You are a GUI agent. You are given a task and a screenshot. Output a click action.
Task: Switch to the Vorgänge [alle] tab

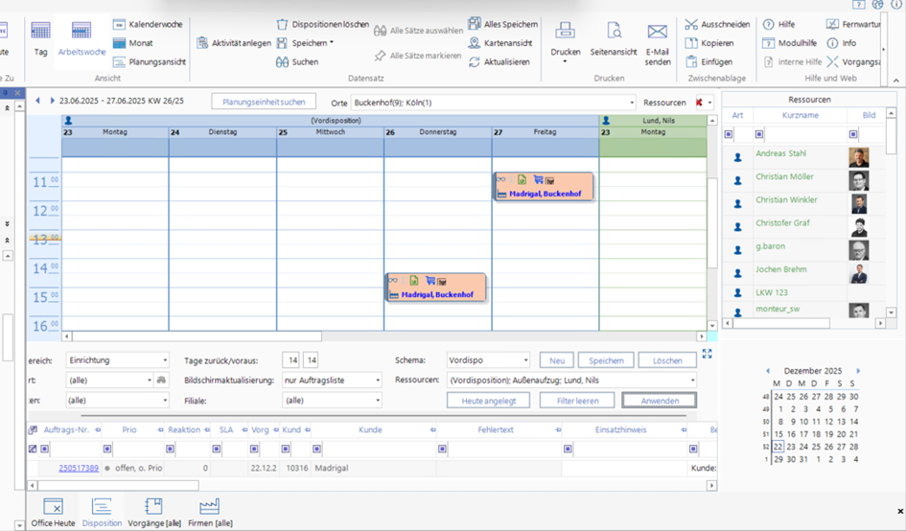click(152, 513)
